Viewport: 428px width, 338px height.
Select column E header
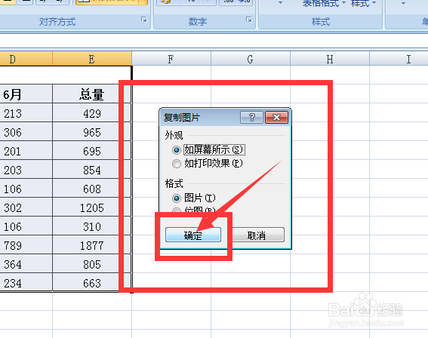point(92,59)
